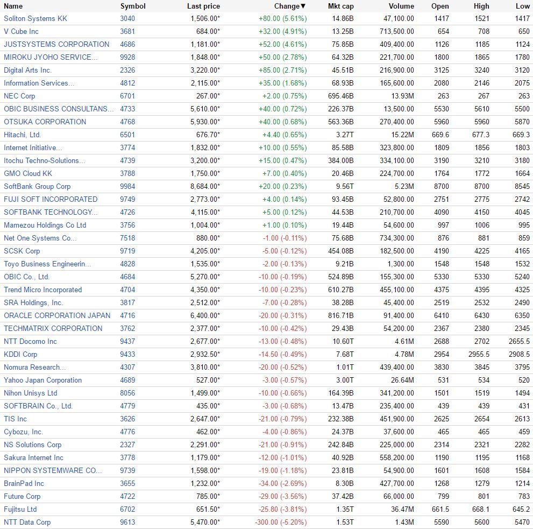Open Soliton Systems KK link
Screen dimensions: 533x529
35,18
